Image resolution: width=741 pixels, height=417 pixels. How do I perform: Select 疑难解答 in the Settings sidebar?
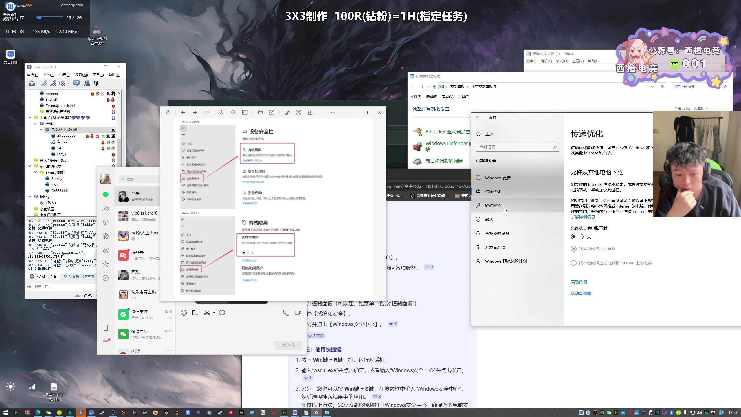tap(517, 206)
